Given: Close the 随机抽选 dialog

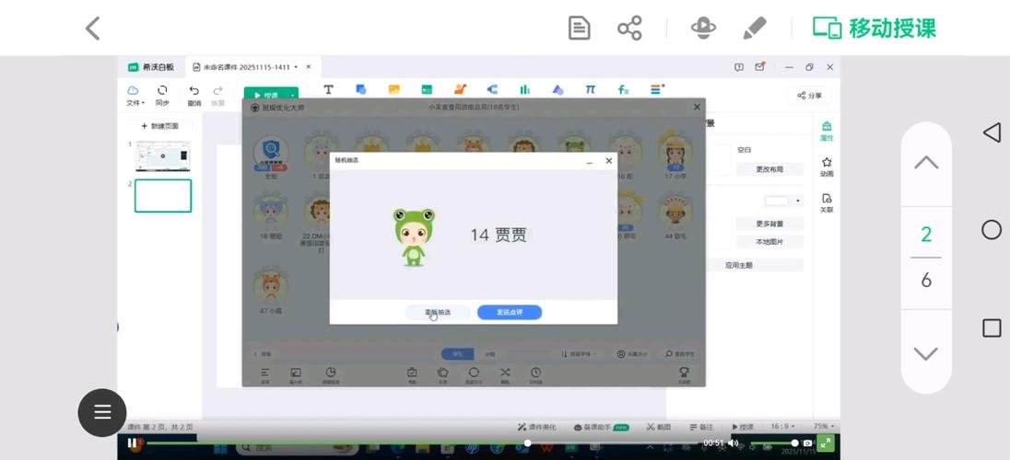Looking at the screenshot, I should [x=609, y=161].
